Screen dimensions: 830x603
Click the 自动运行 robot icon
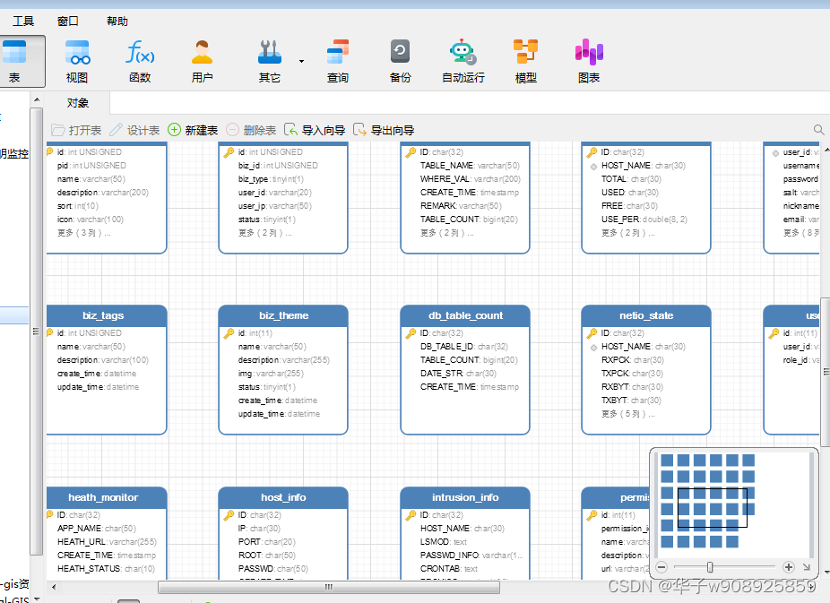[x=463, y=59]
